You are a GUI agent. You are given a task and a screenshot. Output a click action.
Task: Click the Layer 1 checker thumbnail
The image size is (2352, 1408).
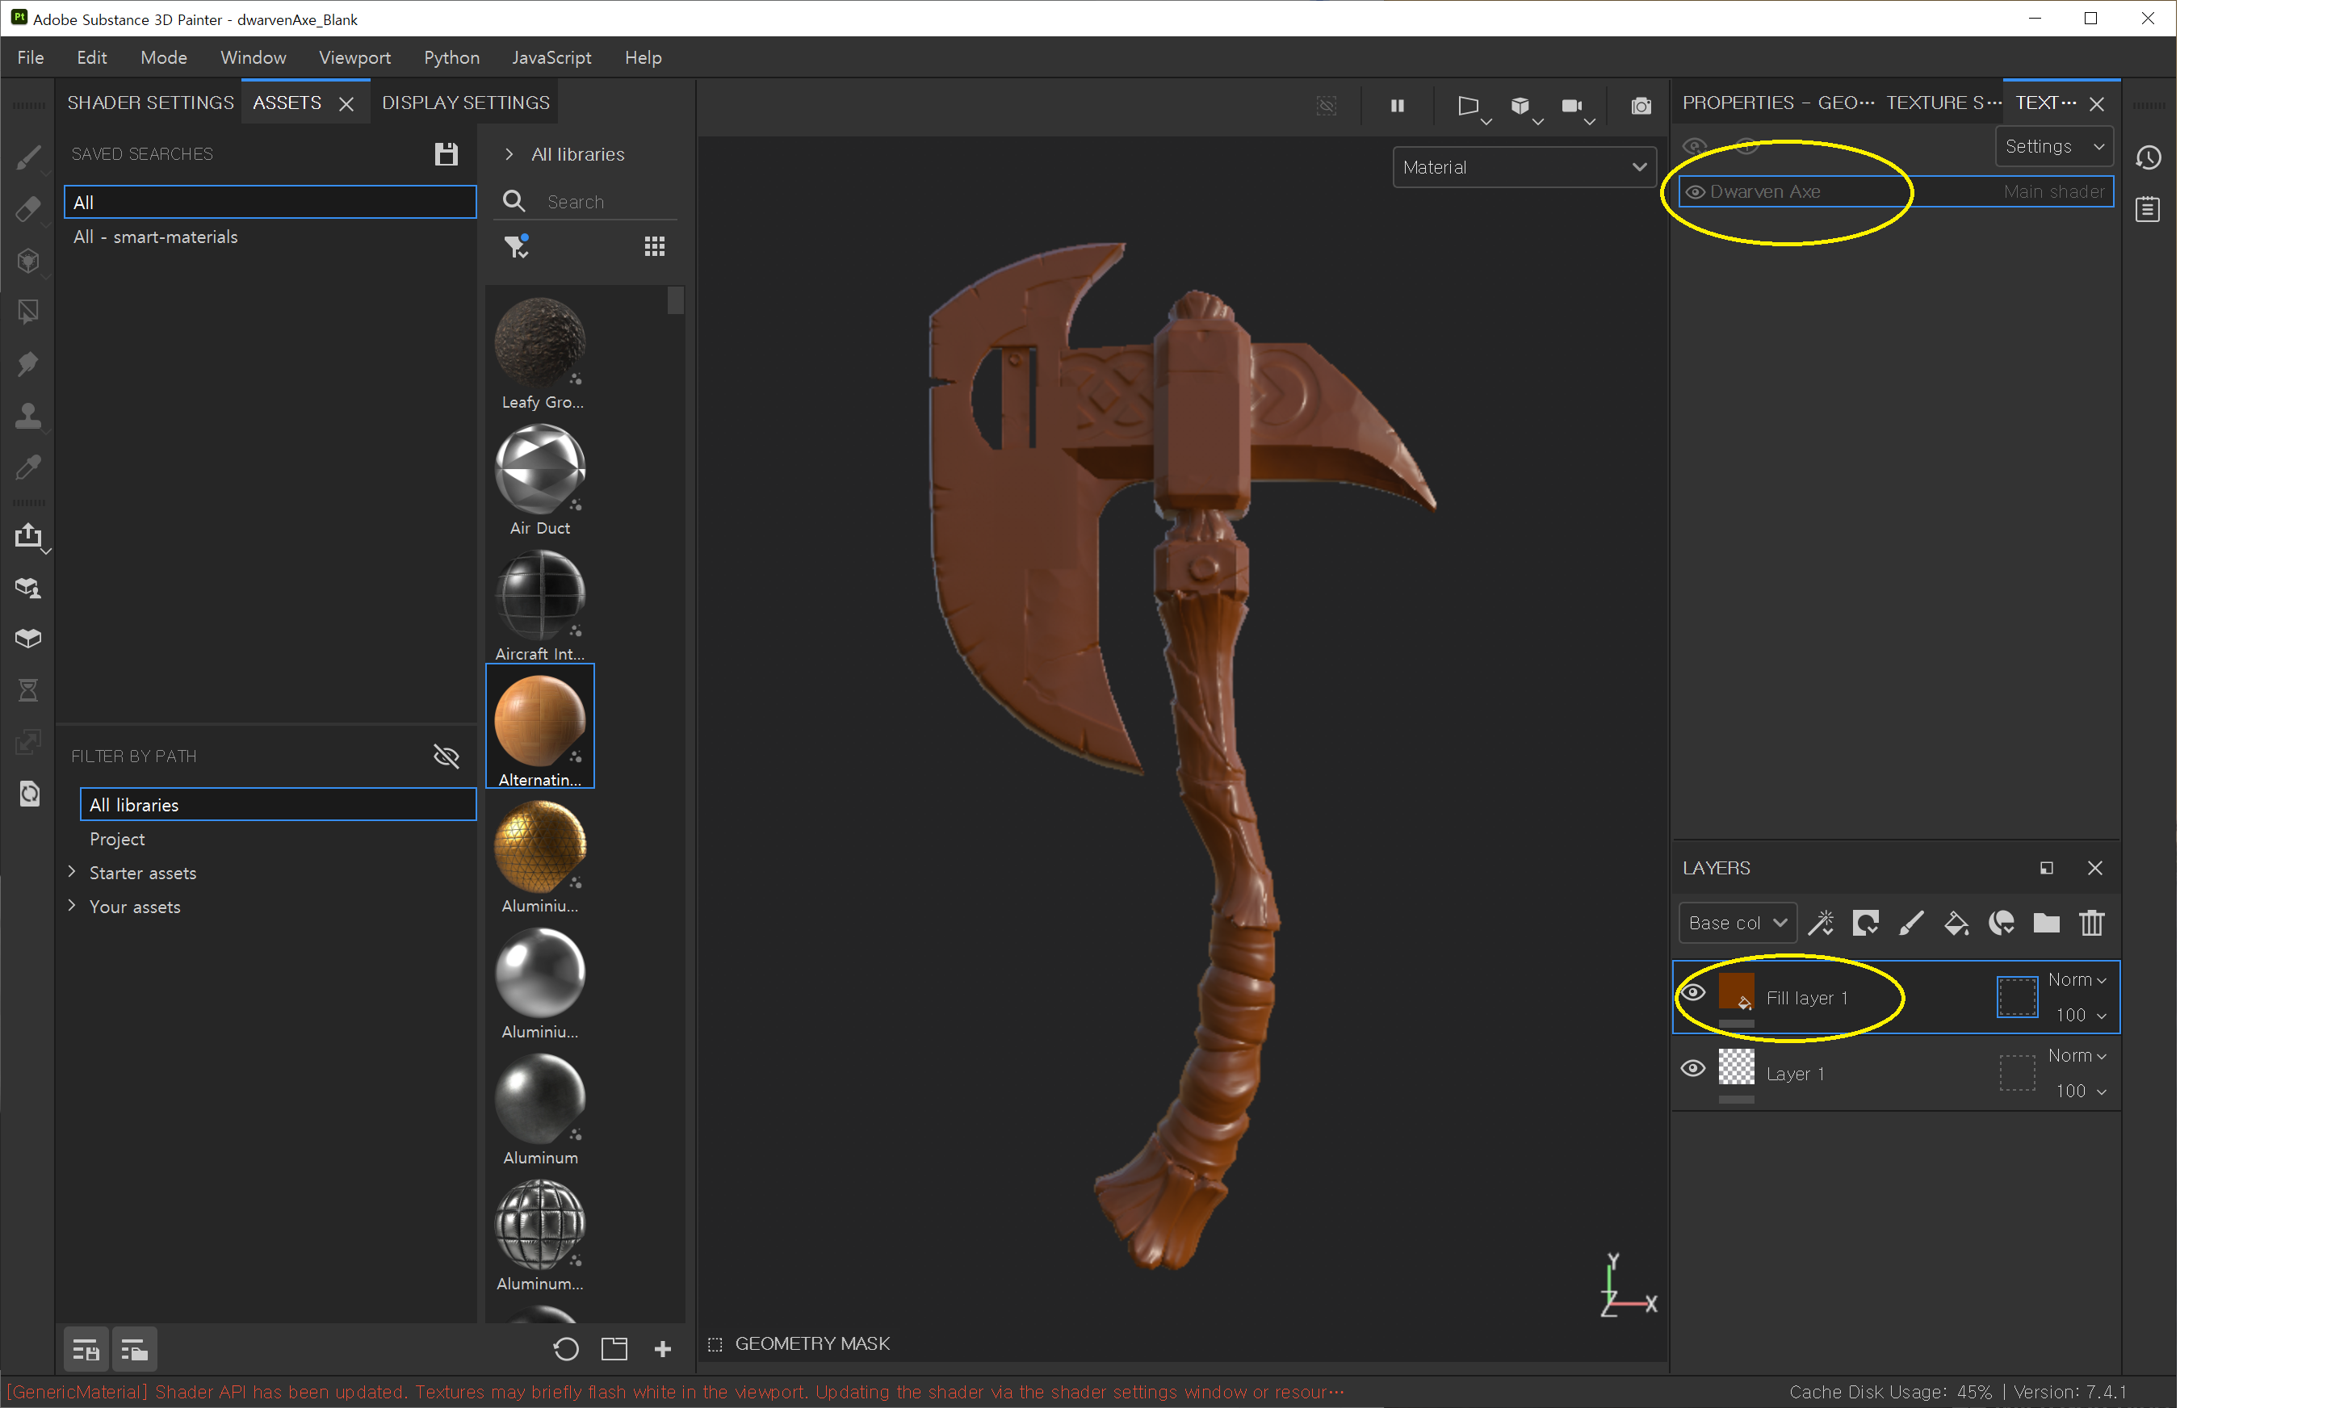[x=1735, y=1066]
